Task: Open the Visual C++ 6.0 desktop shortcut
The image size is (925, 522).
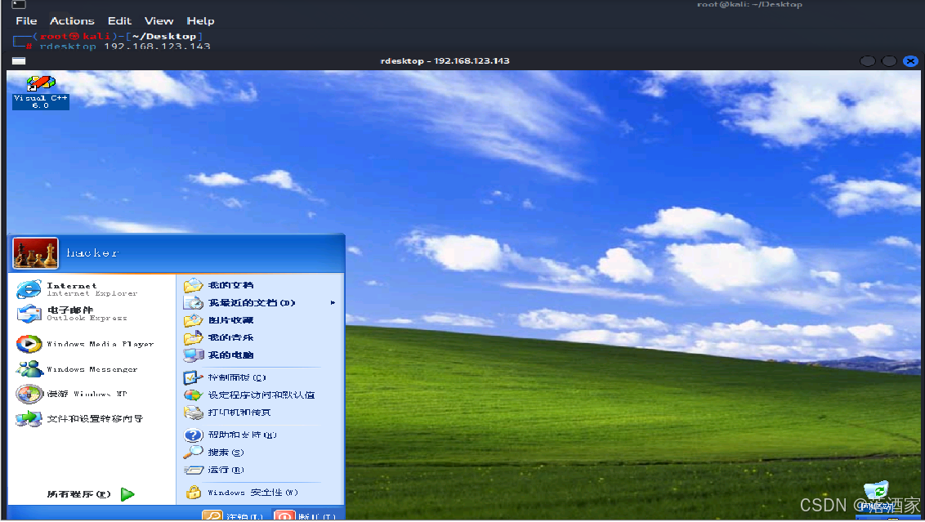Action: (41, 92)
